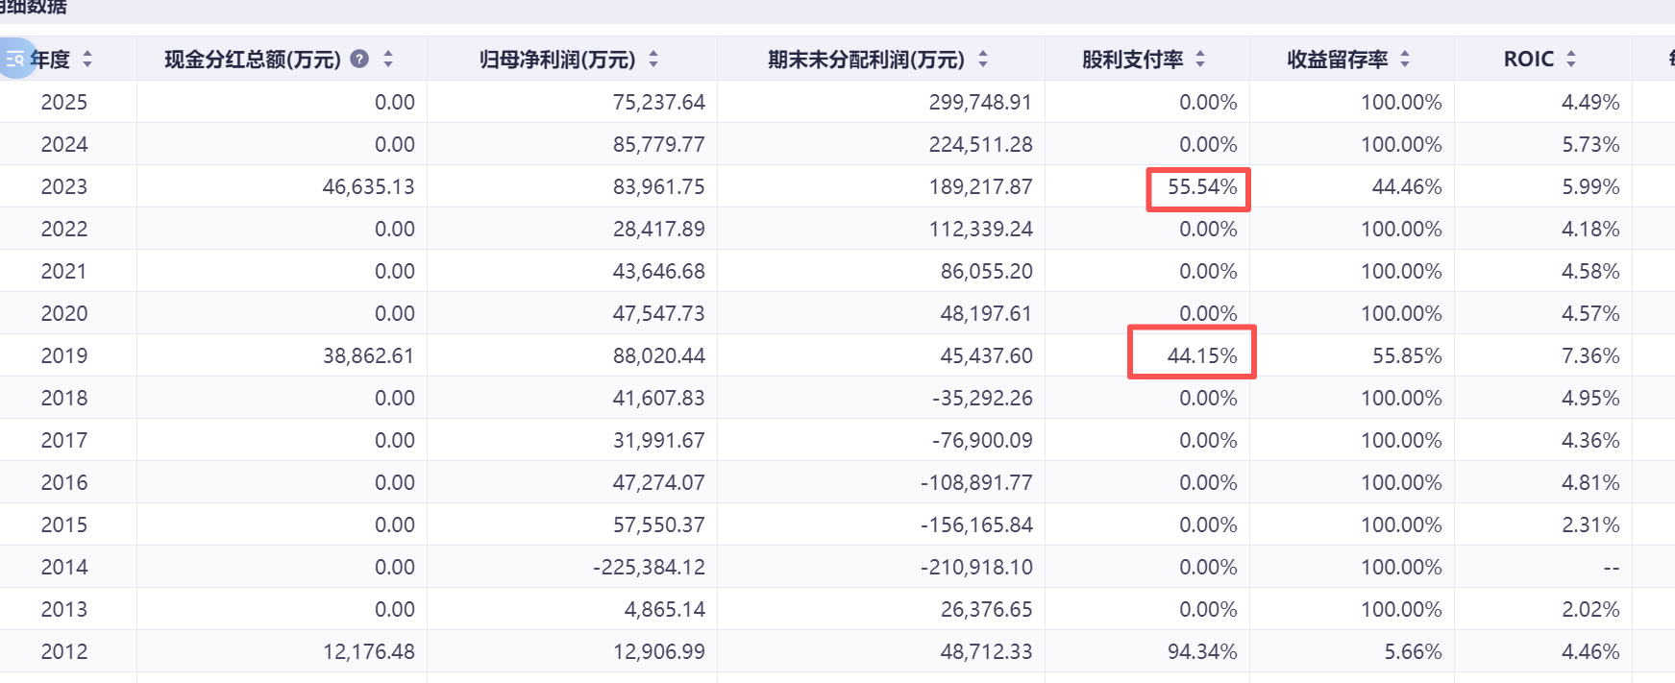This screenshot has height=683, width=1675.
Task: Select the highlighted 55.54% payout cell
Action: tap(1201, 187)
